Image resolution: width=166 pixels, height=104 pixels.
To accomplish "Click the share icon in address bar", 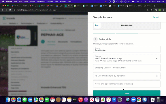I will tap(148, 10).
